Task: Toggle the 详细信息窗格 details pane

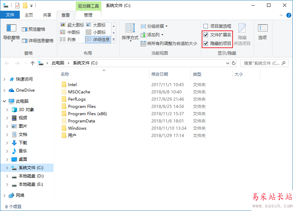Action: [37, 40]
